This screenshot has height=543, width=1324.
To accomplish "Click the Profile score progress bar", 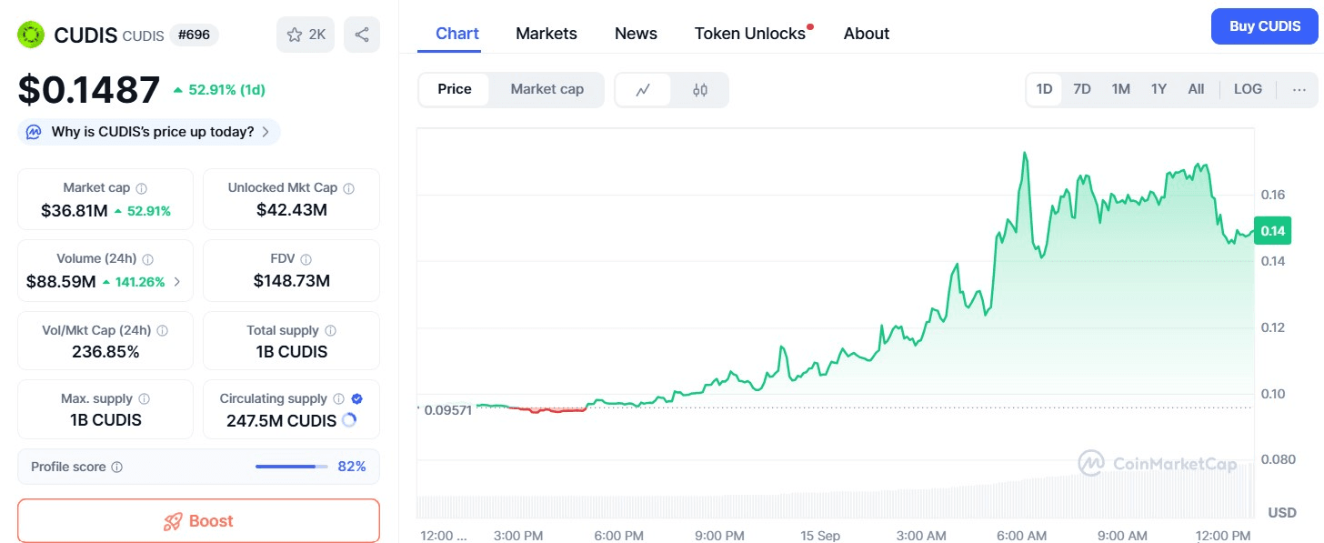I will coord(291,467).
